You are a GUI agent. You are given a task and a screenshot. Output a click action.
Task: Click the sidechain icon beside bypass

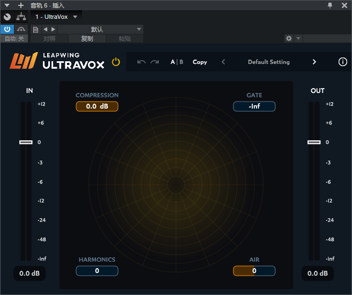21,29
